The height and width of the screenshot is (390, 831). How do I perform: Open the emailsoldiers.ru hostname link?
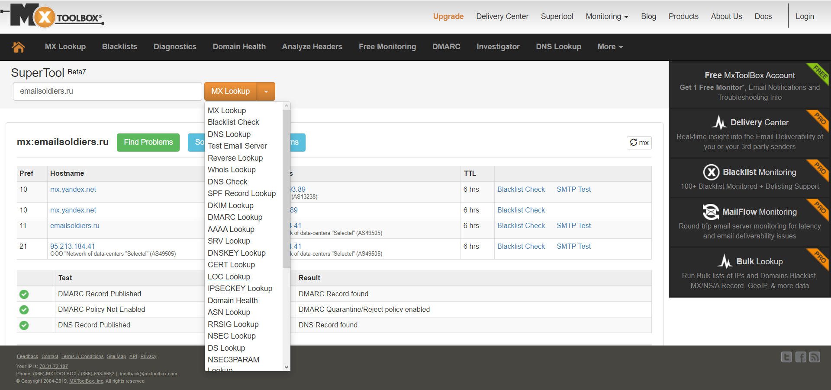(x=75, y=225)
